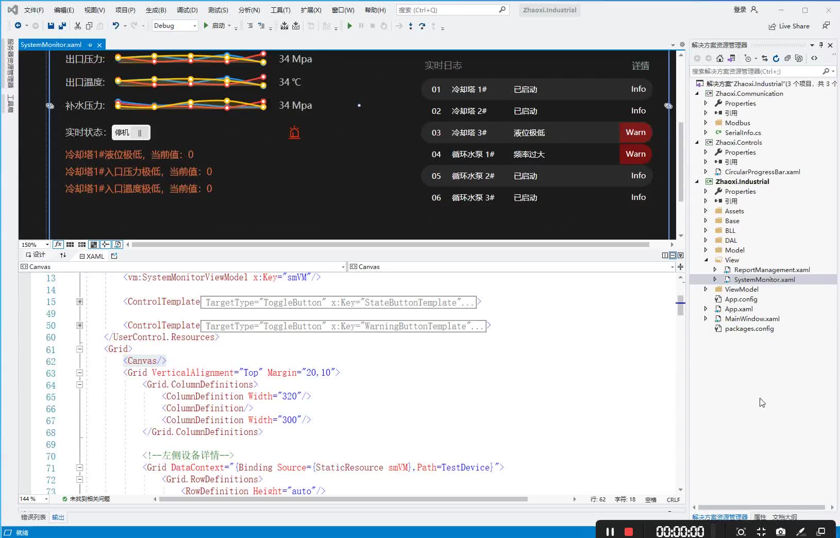Click the Step Over debug icon
This screenshot has width=840, height=538.
click(422, 26)
